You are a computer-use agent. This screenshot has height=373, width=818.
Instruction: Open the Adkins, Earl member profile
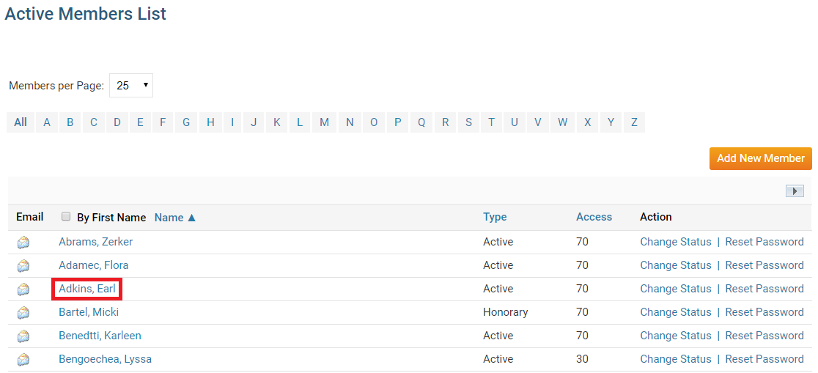[87, 289]
